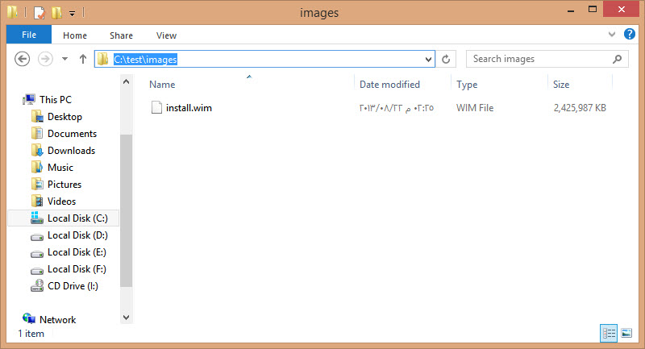Sort files by the Name column
The width and height of the screenshot is (645, 349).
[x=162, y=85]
